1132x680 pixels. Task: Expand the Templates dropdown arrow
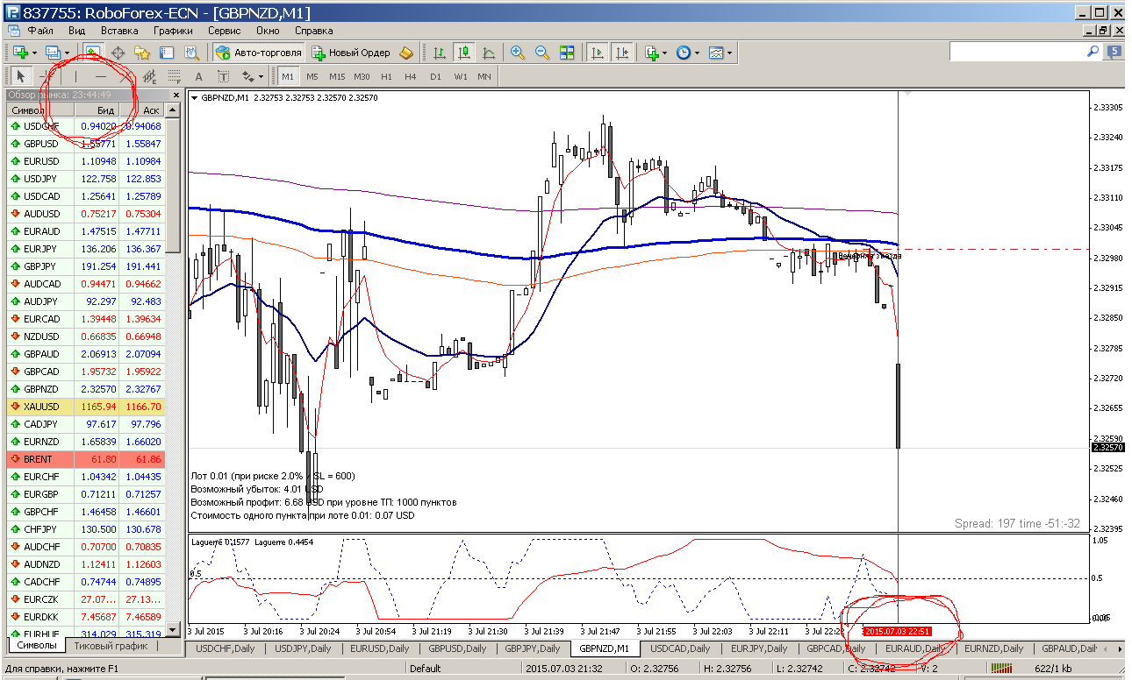pos(730,53)
